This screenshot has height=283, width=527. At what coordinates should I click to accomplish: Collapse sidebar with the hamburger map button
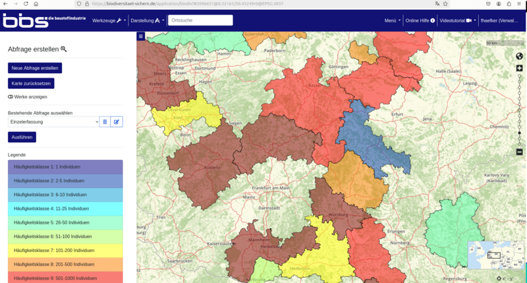(x=140, y=36)
